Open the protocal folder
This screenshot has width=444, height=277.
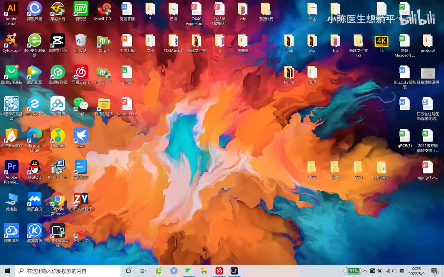(x=427, y=43)
